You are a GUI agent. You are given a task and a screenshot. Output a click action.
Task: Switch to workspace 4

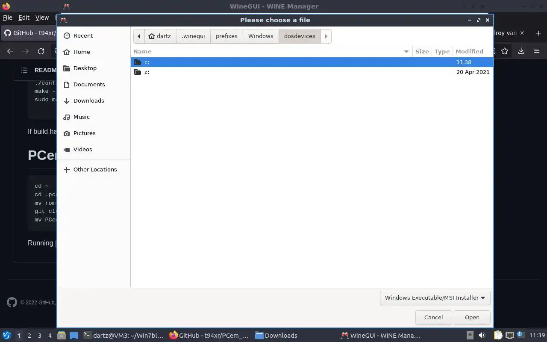50,336
